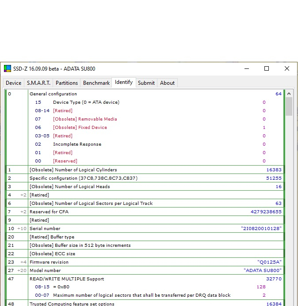The image size is (298, 306).
Task: Click the SSD-Z application icon in title bar
Action: pyautogui.click(x=8, y=68)
